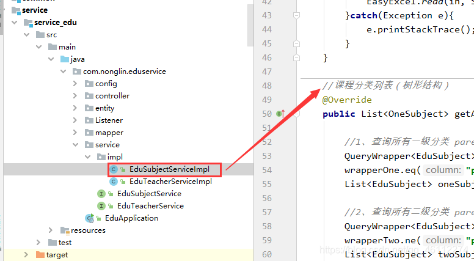Screen dimensions: 474x261
Task: Click the catch keyword on line 43
Action: point(363,15)
